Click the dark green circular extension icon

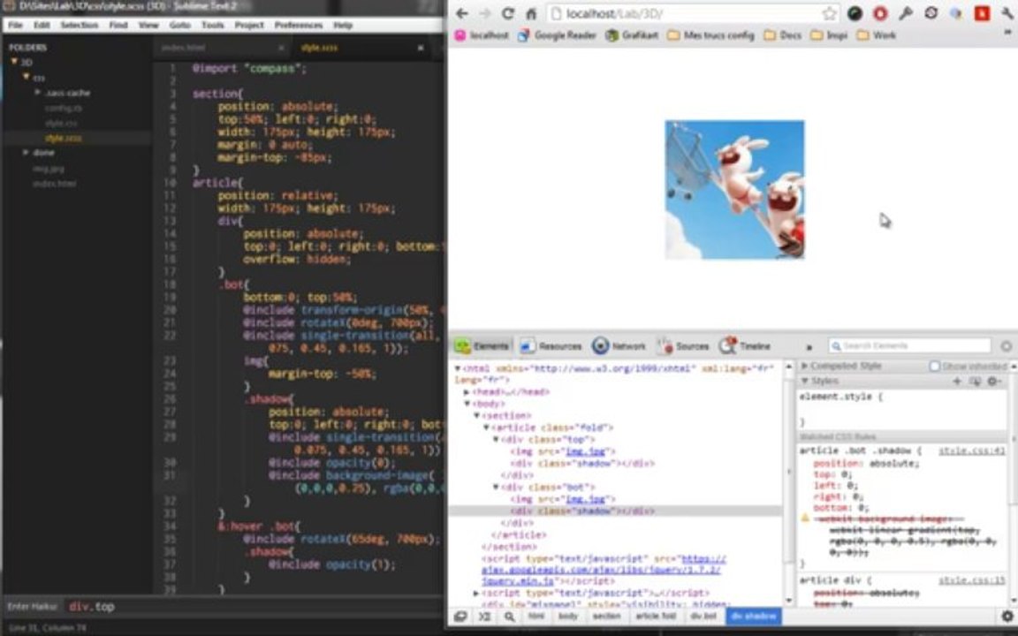pos(855,13)
